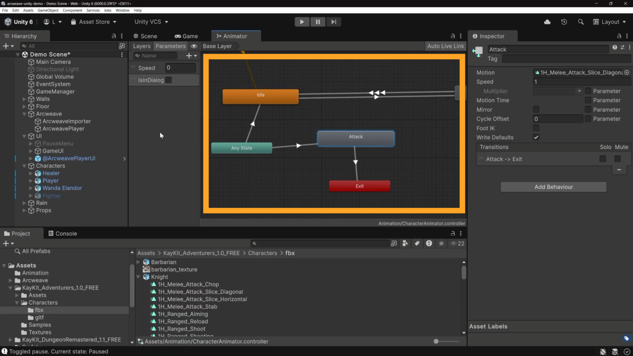The width and height of the screenshot is (633, 356).
Task: Open the GameObject menu
Action: tap(48, 10)
